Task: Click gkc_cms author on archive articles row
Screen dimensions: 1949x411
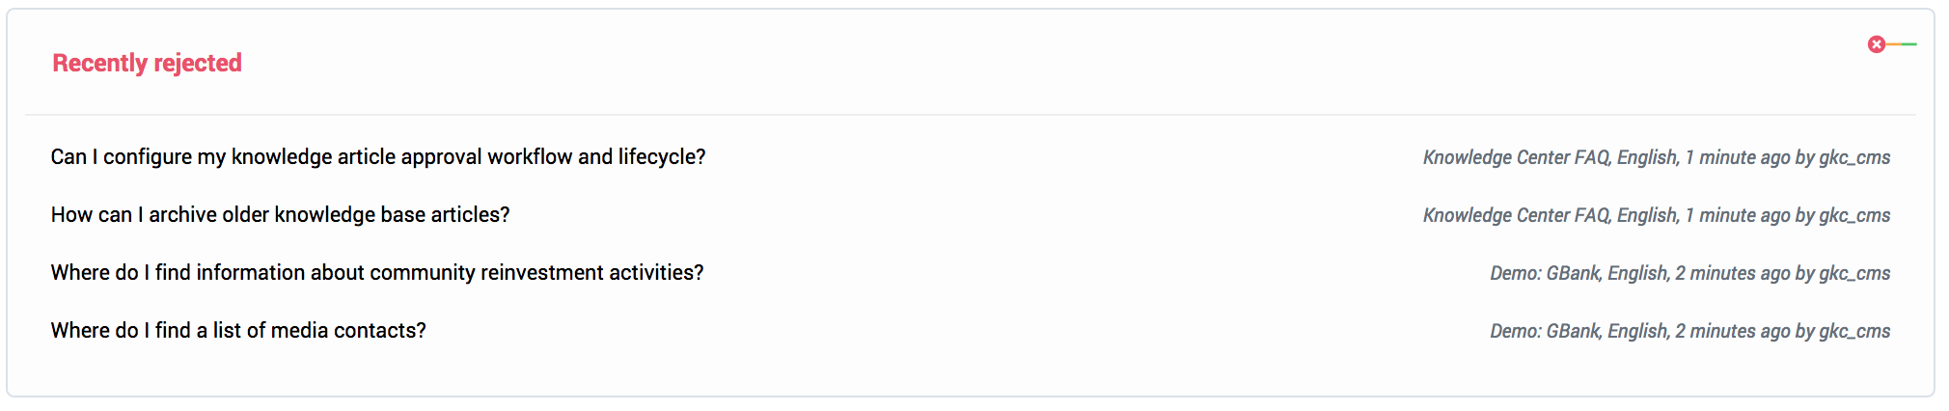Action: tap(1854, 215)
